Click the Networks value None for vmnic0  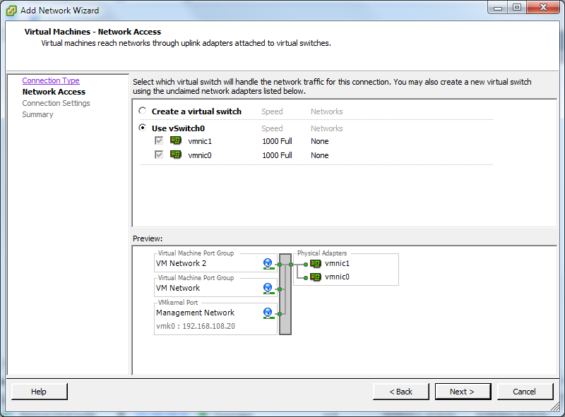click(320, 155)
